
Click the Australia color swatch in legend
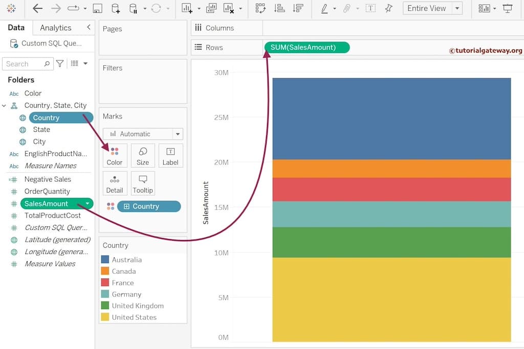coord(105,260)
